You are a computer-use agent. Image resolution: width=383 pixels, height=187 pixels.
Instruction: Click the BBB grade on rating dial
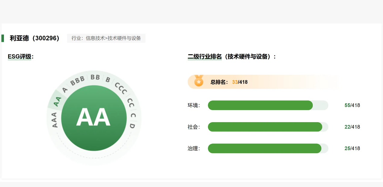tap(77, 81)
